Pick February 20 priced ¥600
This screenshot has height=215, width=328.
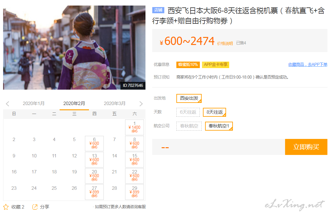(x=94, y=176)
